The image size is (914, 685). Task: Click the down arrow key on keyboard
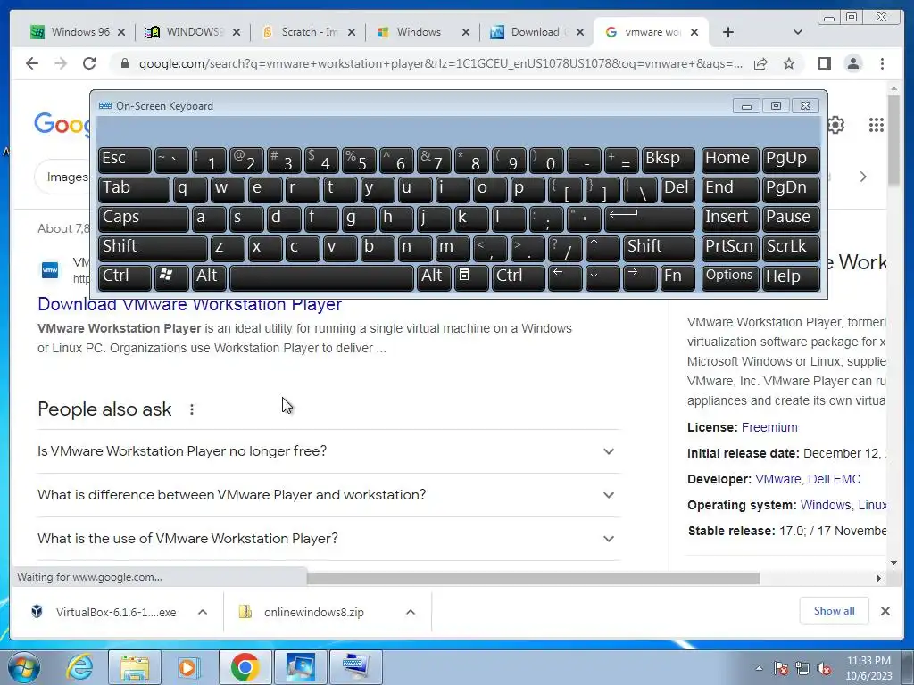[x=602, y=277]
